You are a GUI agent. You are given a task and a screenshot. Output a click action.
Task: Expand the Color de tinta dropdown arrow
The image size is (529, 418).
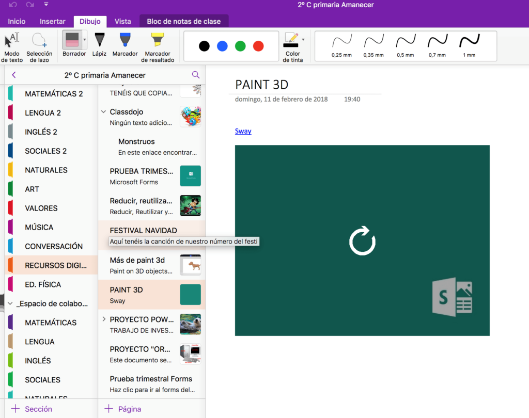tap(303, 39)
